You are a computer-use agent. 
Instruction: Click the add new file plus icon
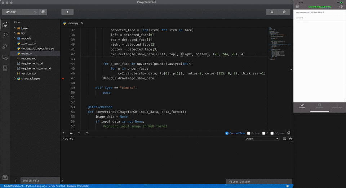(x=15, y=181)
